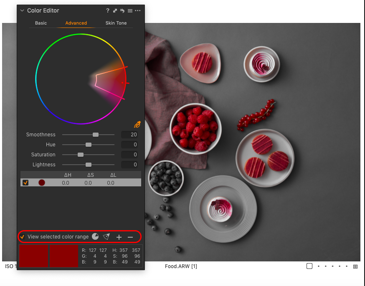Add a new color range with plus
Viewport: 365px width, 286px height.
click(119, 237)
